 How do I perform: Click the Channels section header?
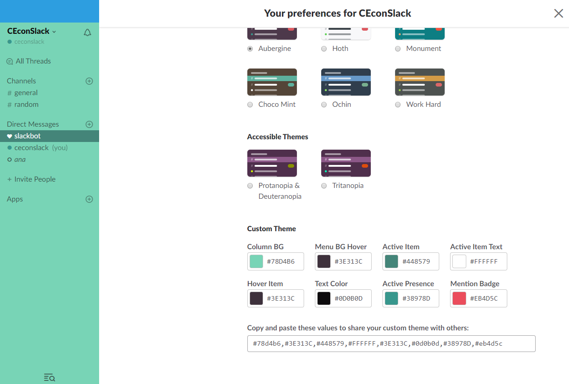21,81
